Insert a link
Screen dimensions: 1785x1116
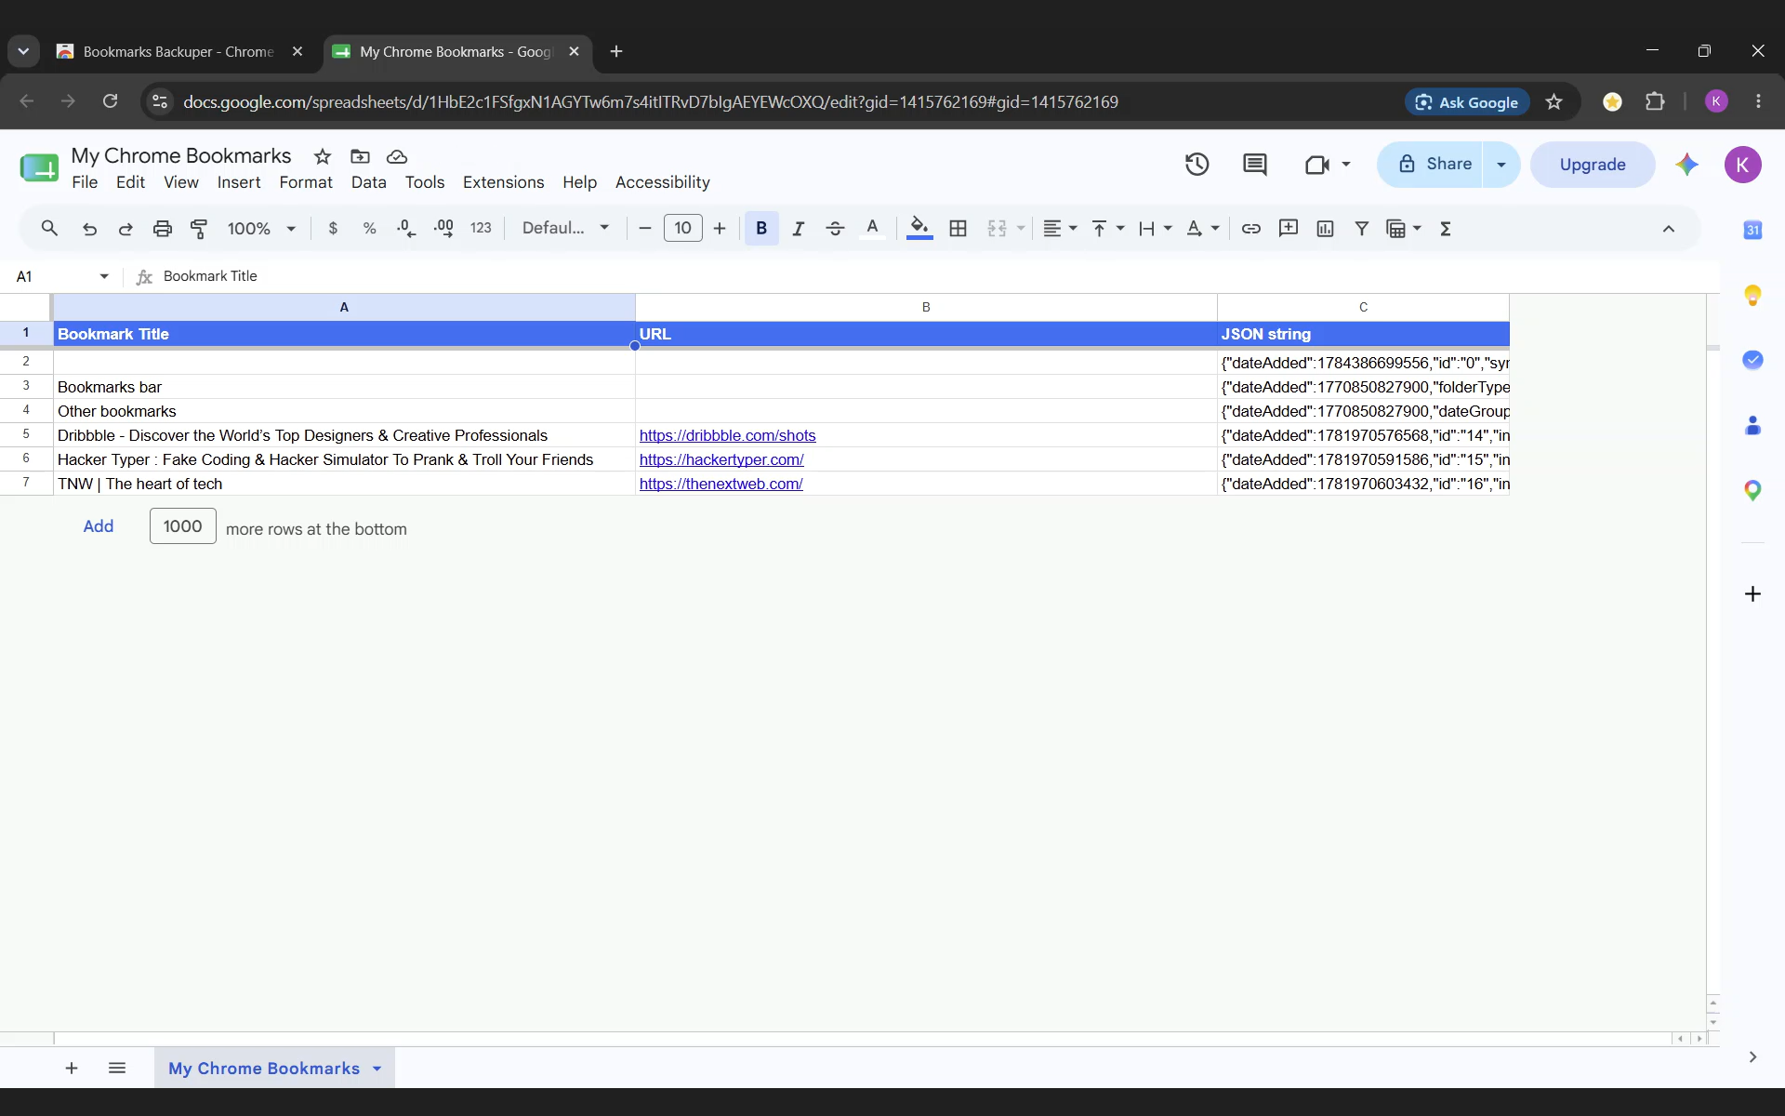point(1251,228)
